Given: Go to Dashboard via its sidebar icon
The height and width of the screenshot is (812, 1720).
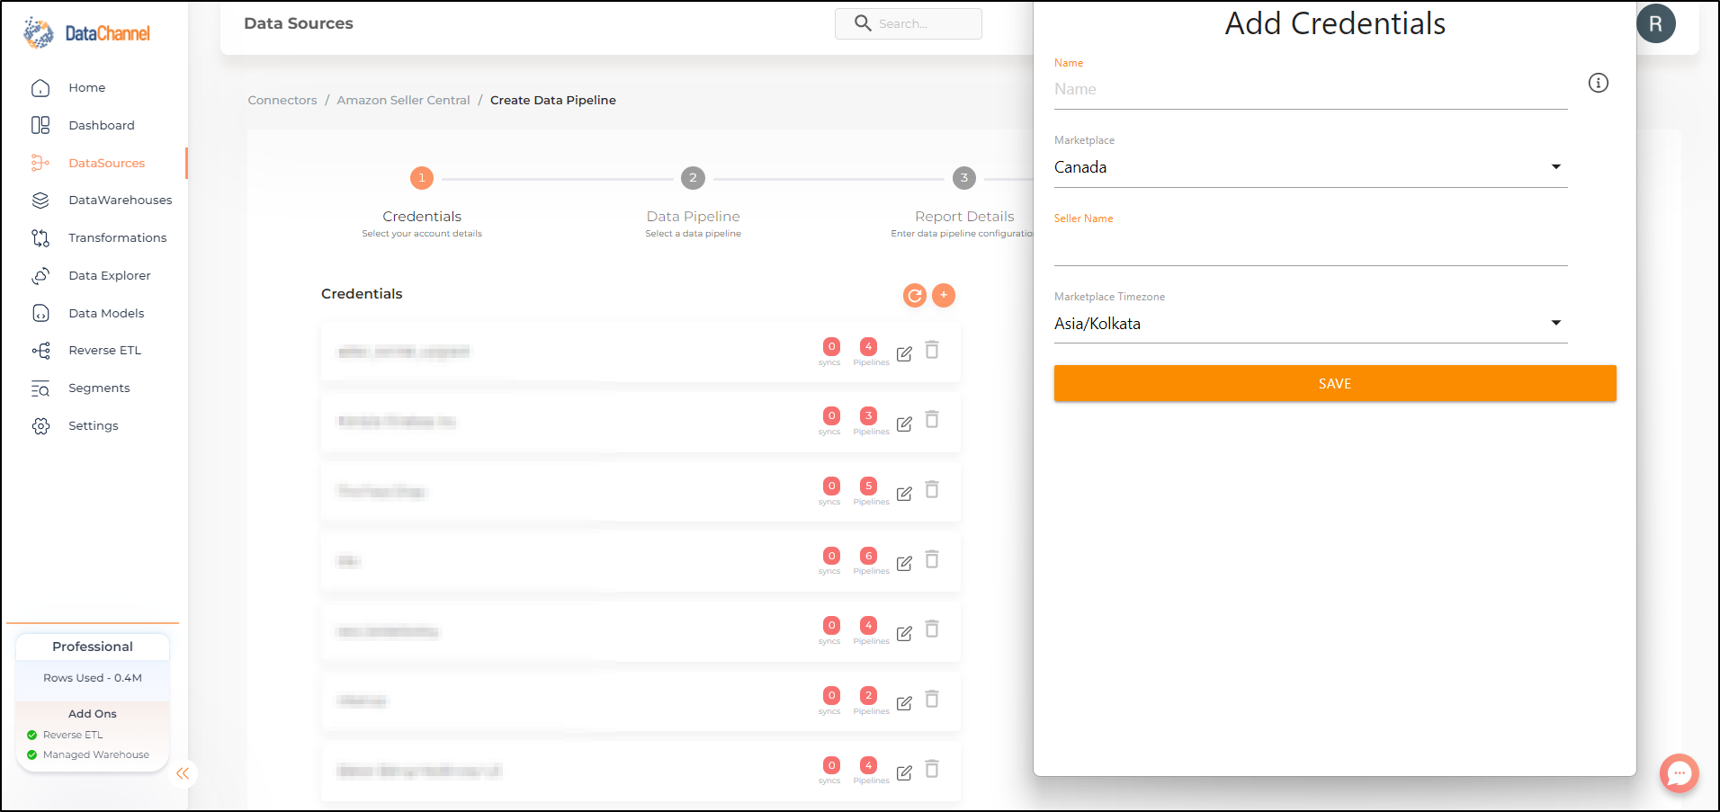Looking at the screenshot, I should pos(40,125).
